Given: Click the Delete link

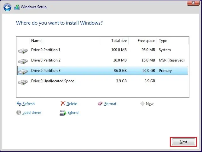Looking at the screenshot, I should click(72, 104).
